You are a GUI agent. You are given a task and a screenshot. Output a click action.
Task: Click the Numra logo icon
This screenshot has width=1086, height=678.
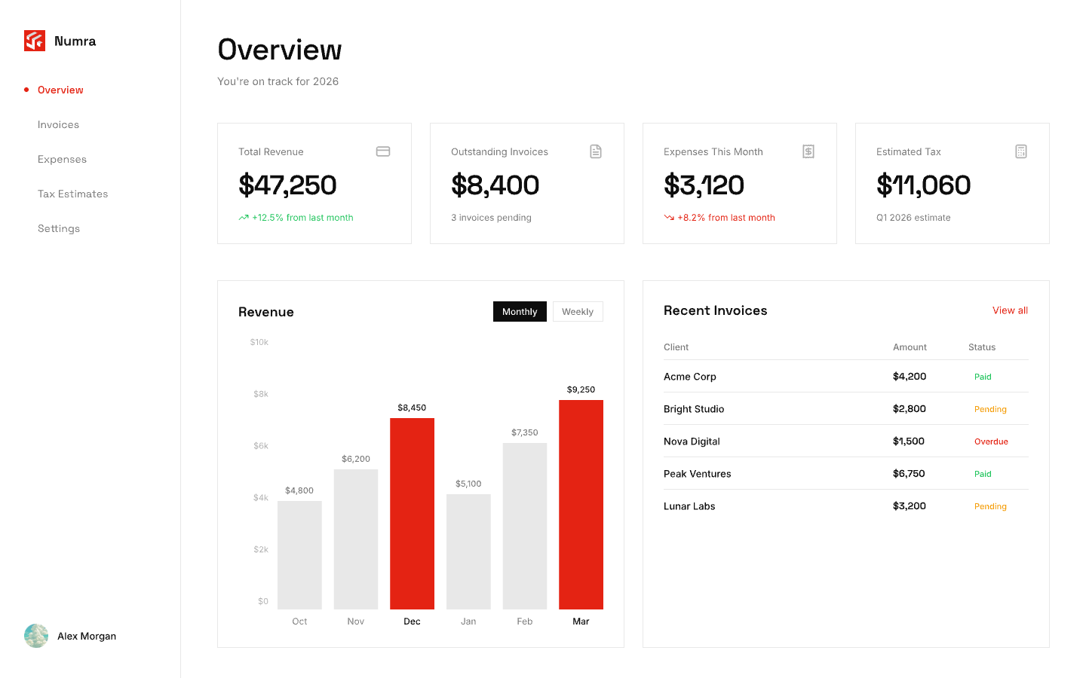pos(35,41)
